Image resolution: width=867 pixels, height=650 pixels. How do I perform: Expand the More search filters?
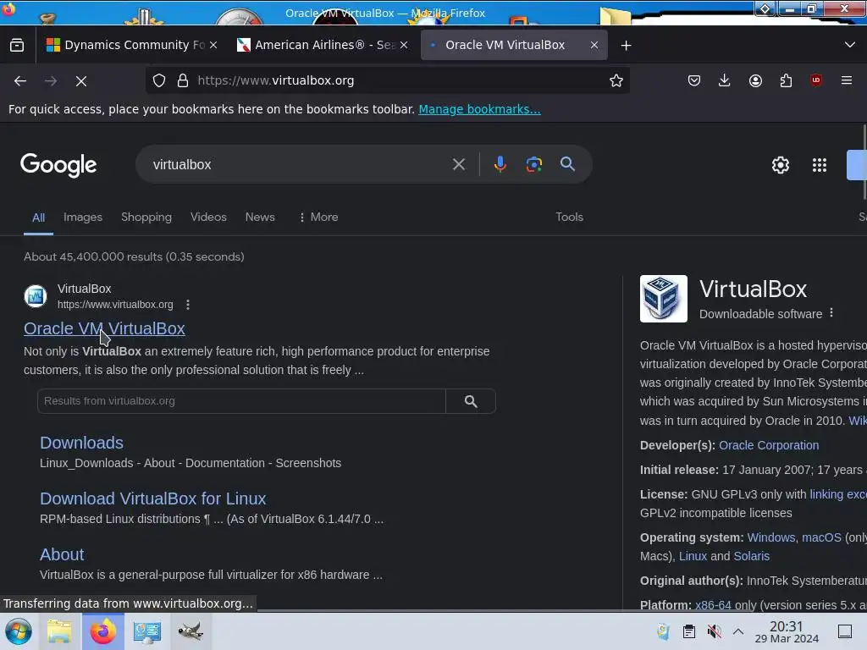pos(318,218)
